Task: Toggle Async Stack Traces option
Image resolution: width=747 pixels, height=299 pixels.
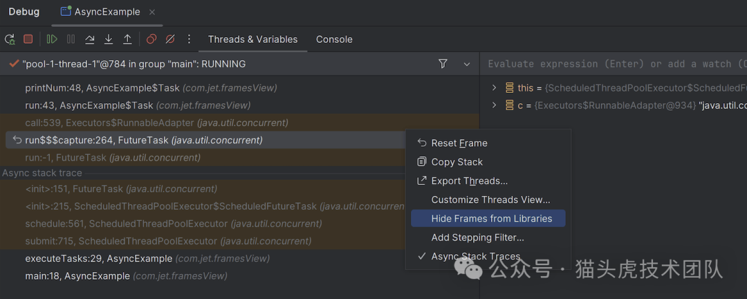Action: tap(476, 256)
